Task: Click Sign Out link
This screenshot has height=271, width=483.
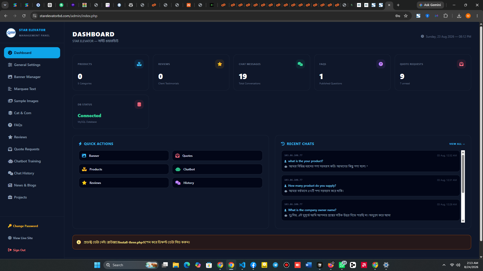Action: click(x=17, y=250)
